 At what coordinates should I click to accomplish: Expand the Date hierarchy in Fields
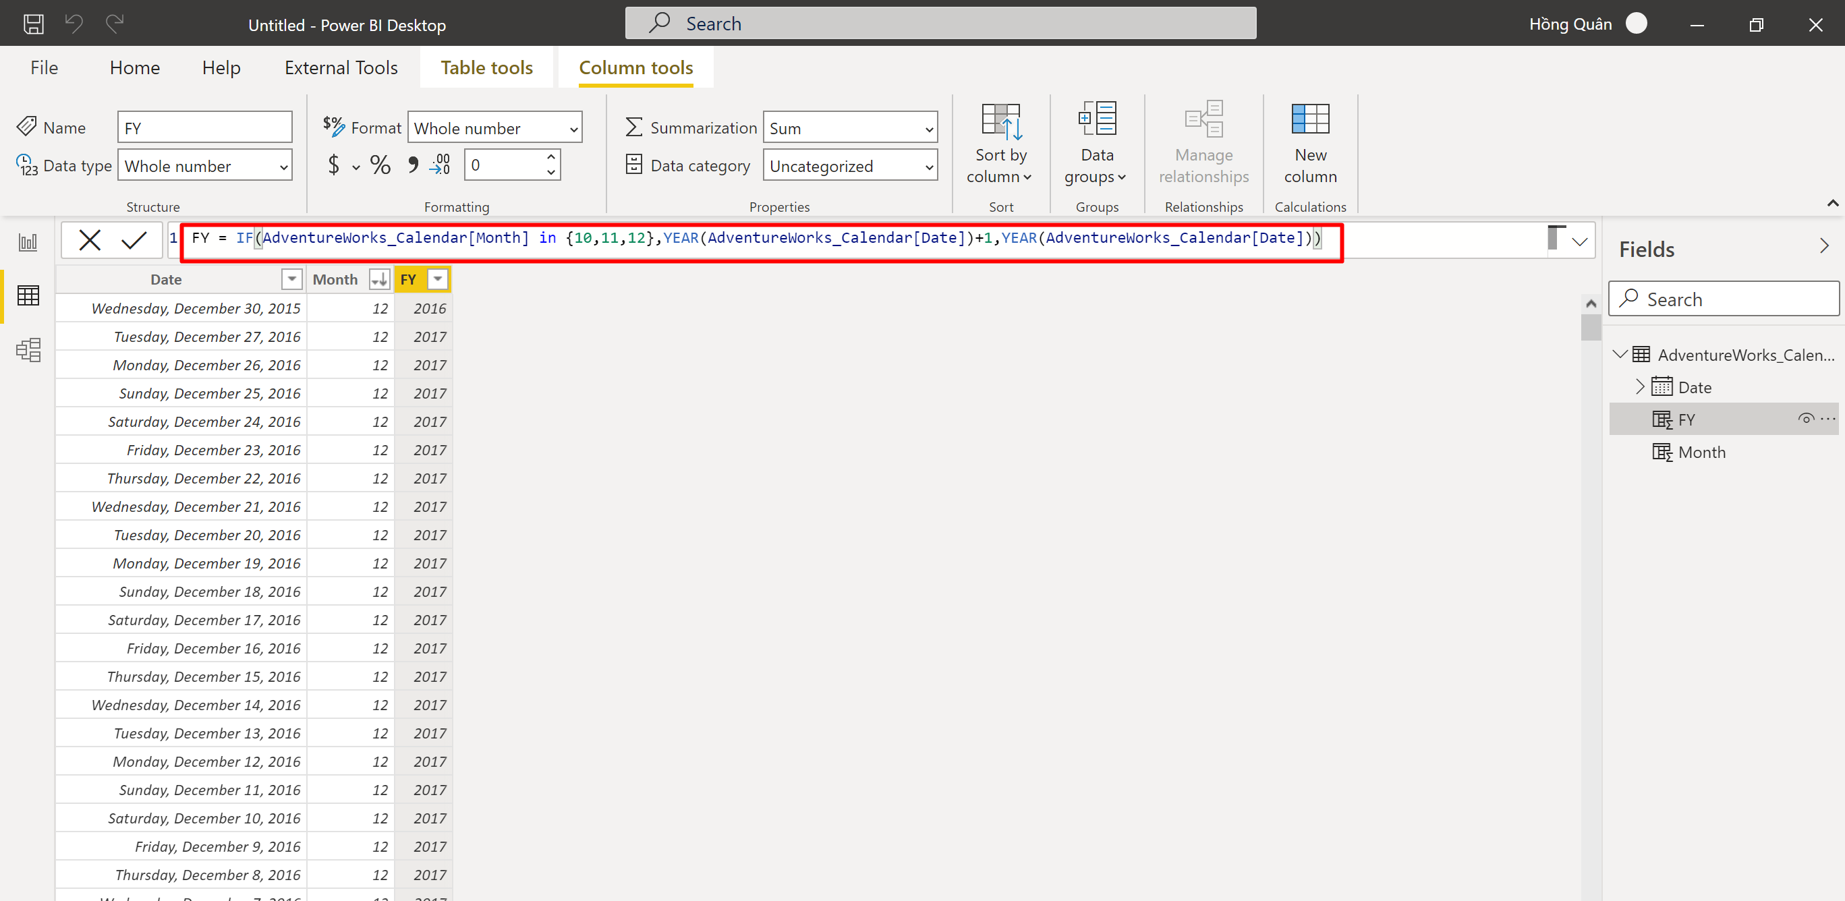1639,386
